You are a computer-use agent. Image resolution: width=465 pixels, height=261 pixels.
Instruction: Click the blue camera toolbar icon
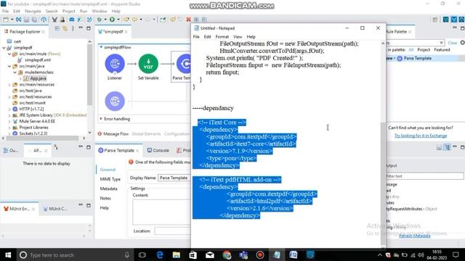pyautogui.click(x=72, y=20)
